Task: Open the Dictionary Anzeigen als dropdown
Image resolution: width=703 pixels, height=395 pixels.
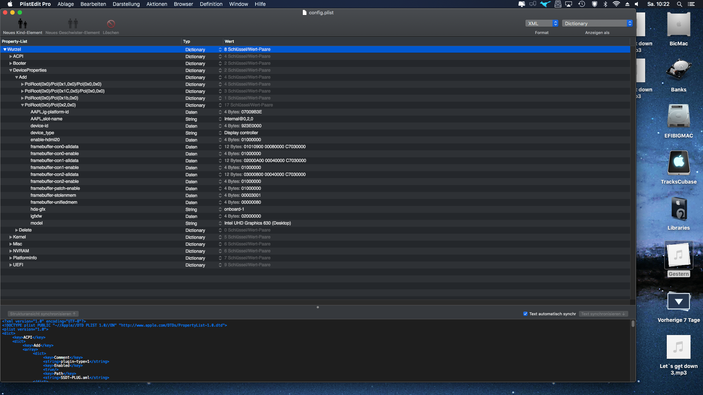Action: (x=597, y=23)
